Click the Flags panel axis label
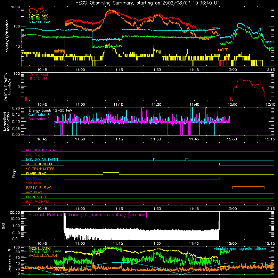Image resolution: width=278 pixels, height=278 pixels. 14,173
